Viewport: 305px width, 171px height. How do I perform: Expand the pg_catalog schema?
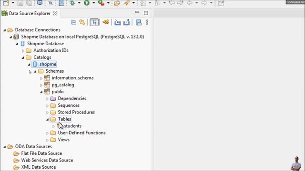pos(41,85)
